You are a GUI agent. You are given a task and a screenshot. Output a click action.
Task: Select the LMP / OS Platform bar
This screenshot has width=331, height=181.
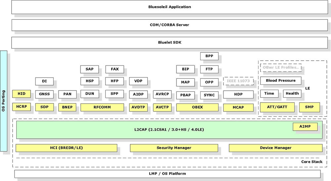click(x=167, y=174)
